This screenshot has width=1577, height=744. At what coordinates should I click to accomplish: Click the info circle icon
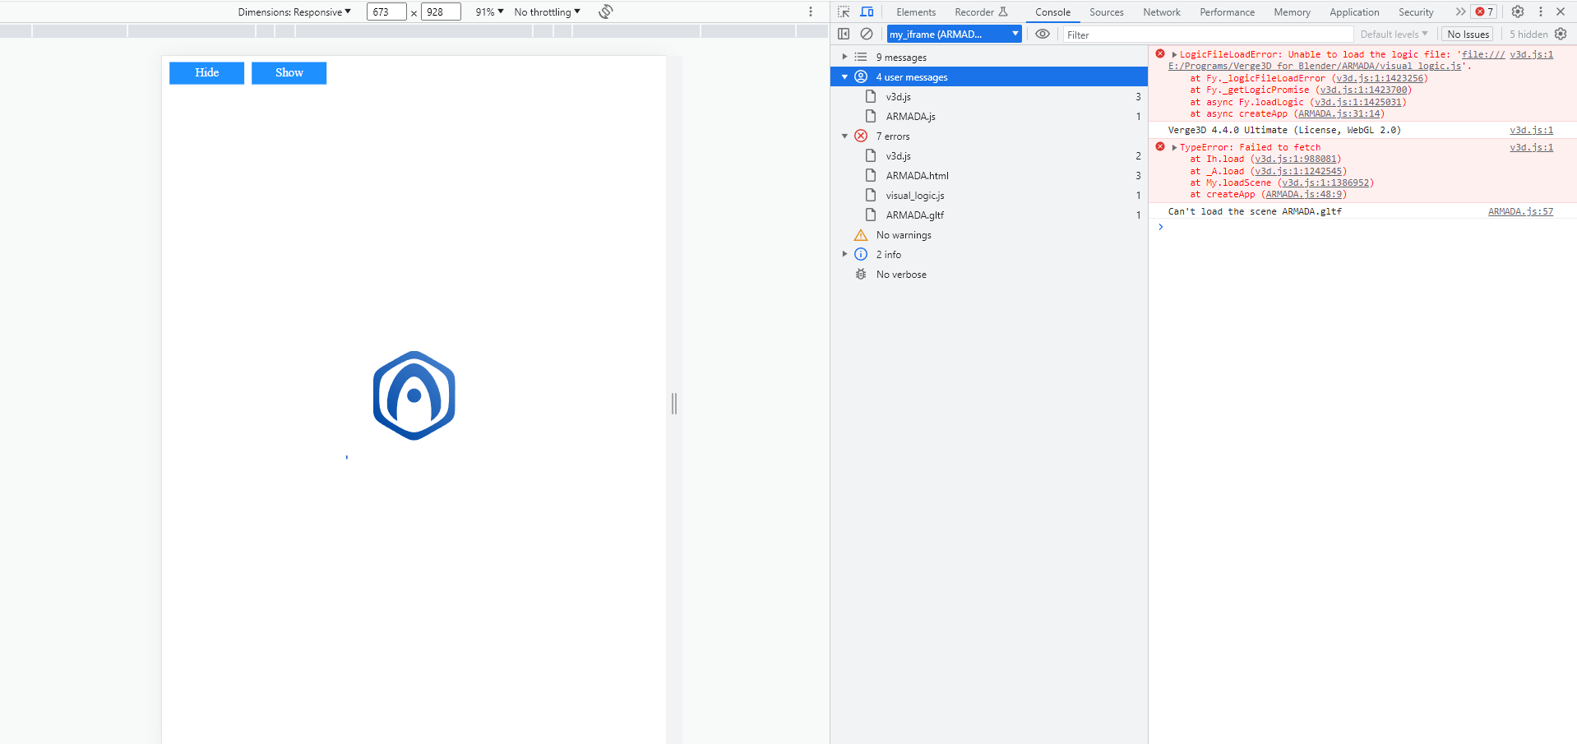(861, 254)
